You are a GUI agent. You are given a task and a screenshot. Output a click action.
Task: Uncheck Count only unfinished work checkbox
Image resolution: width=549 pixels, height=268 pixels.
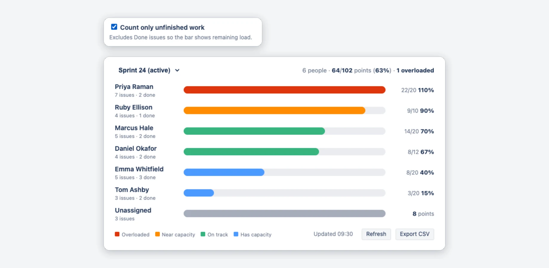pyautogui.click(x=114, y=27)
